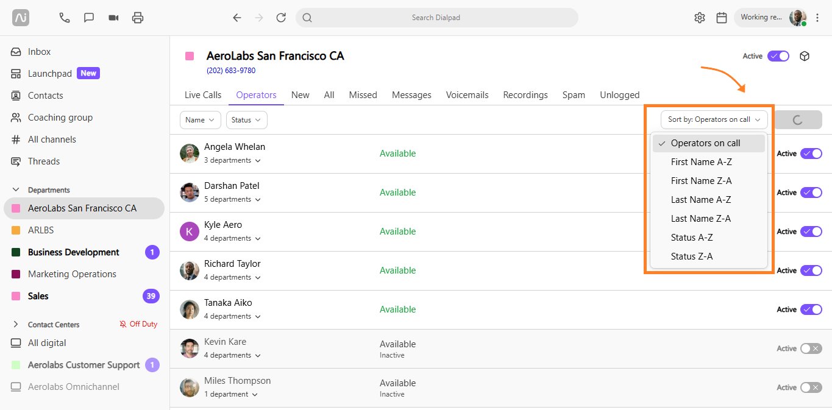Reload the page with refresh icon
The height and width of the screenshot is (410, 832).
(281, 18)
